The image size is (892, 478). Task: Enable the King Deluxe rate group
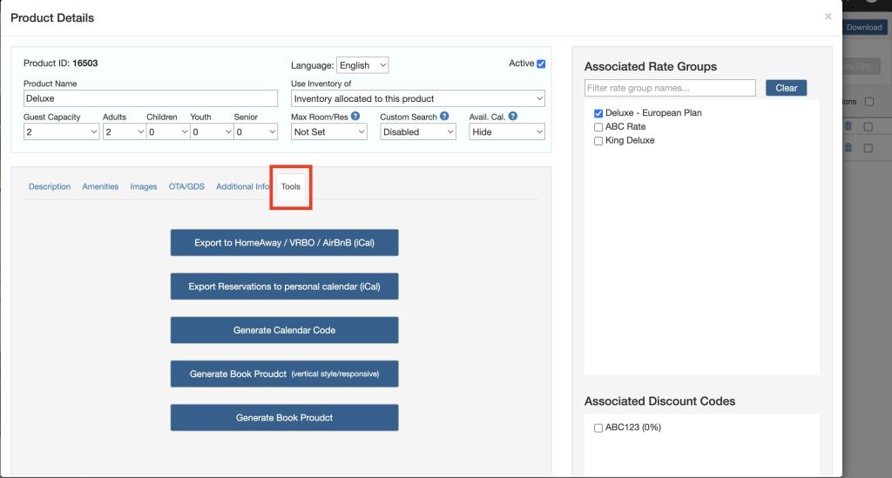598,141
